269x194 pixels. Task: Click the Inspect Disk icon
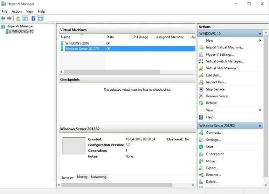point(201,82)
